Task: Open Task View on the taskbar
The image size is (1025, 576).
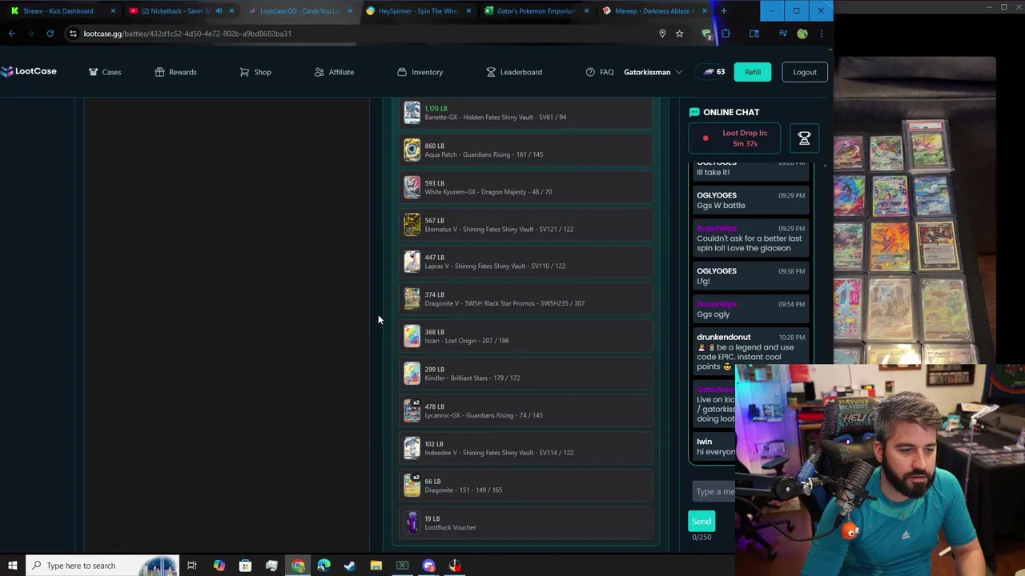Action: [x=192, y=566]
